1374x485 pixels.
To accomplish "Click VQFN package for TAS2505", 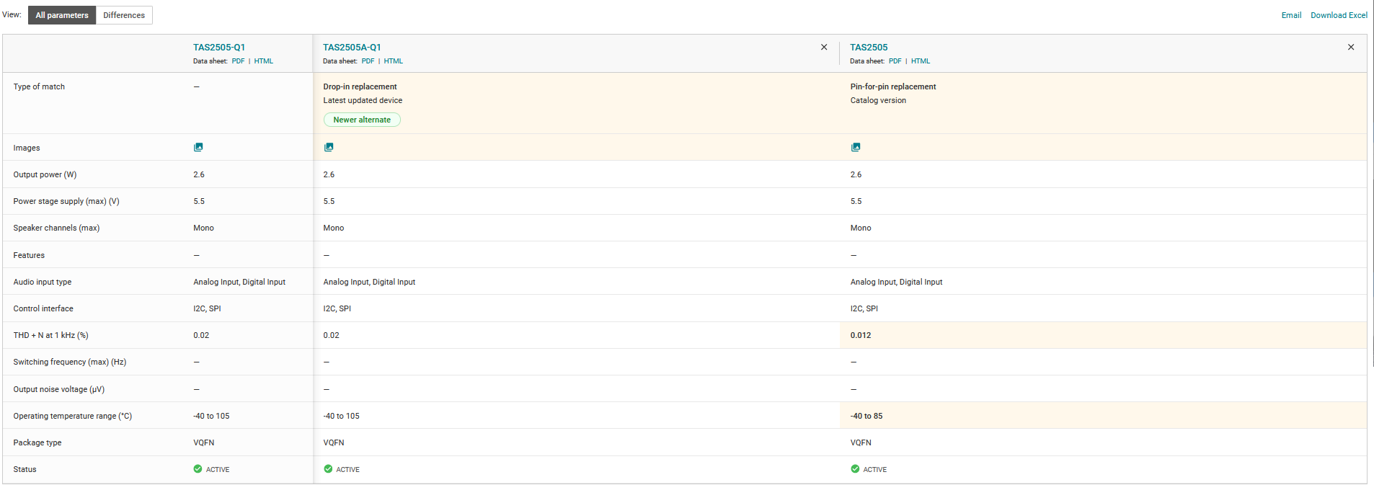I will (x=861, y=442).
